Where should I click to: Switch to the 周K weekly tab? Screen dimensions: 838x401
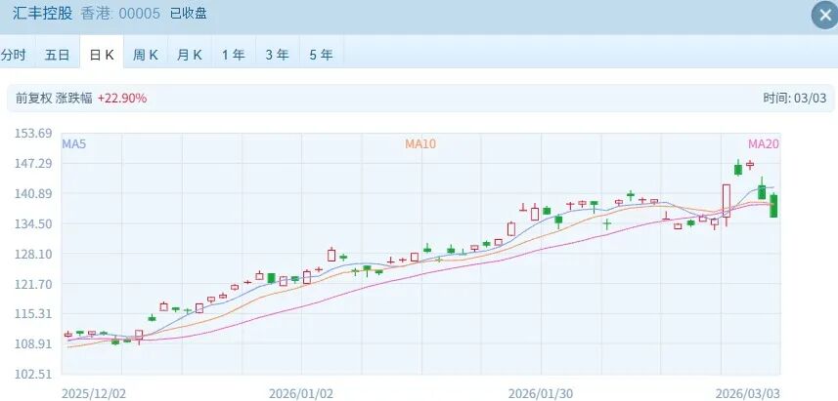pos(146,55)
